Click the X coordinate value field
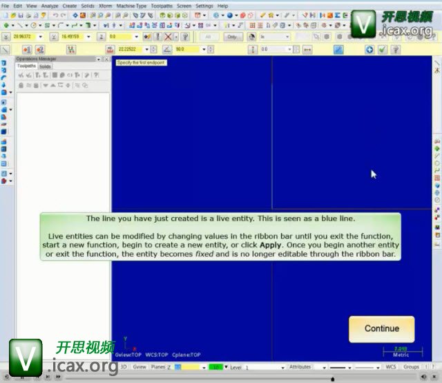Image resolution: width=442 pixels, height=383 pixels. tap(25, 37)
